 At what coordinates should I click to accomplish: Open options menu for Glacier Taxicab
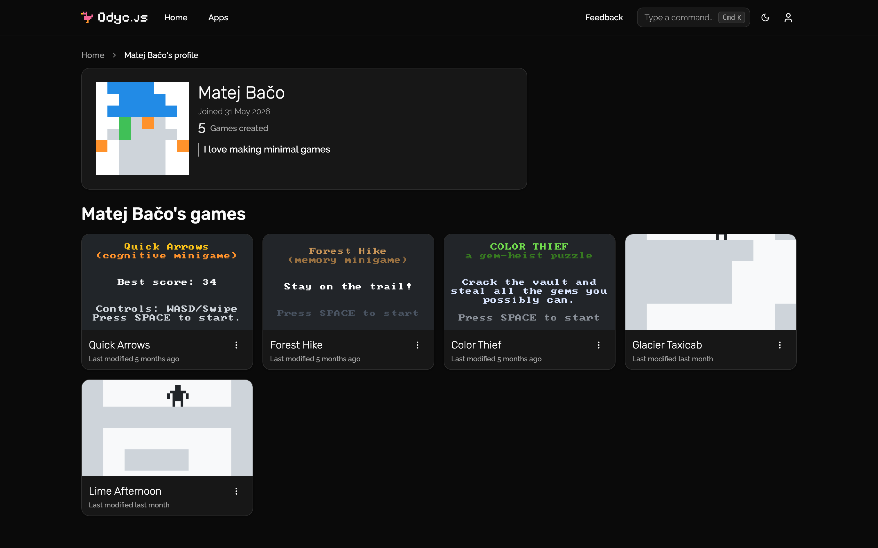(779, 345)
